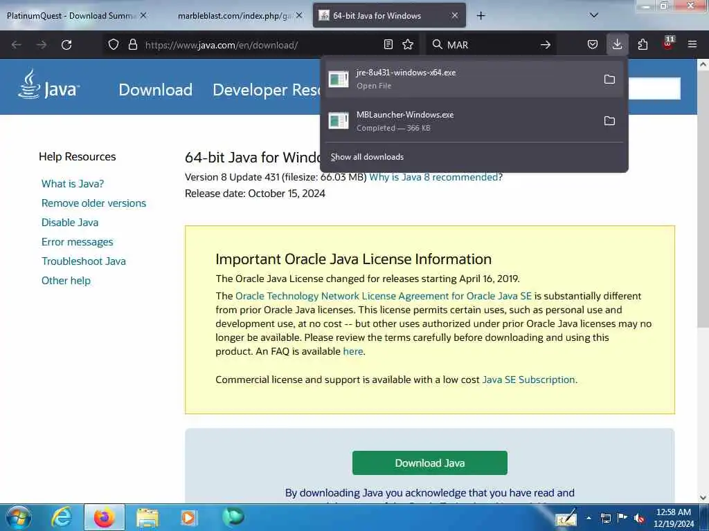Viewport: 709px width, 531px height.
Task: Open the blocker extension with badge 11
Action: [668, 44]
